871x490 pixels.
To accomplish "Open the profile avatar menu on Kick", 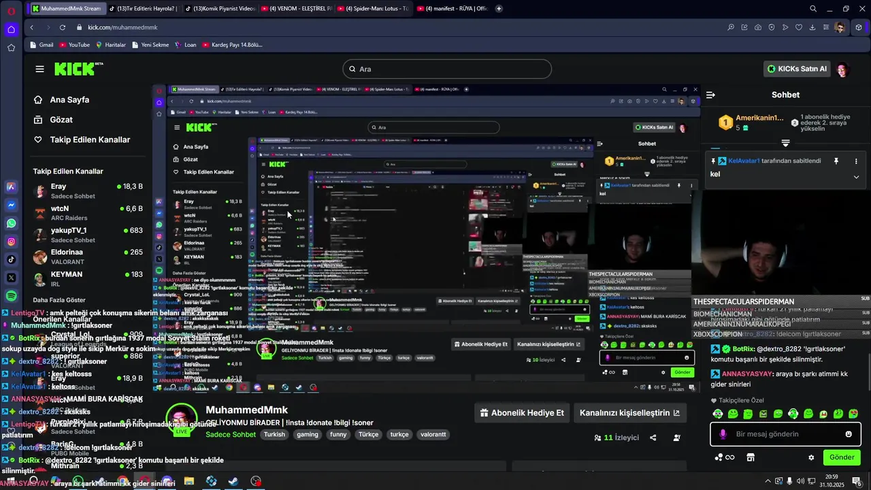I will coord(842,69).
